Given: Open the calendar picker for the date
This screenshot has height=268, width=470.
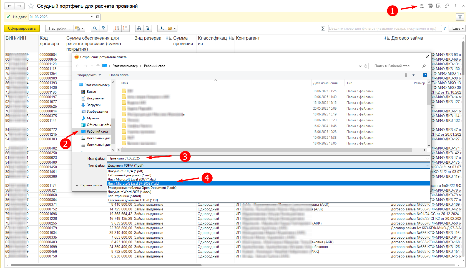Looking at the screenshot, I should coord(98,17).
